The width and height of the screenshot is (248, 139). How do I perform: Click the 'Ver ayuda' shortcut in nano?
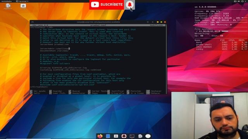38,91
